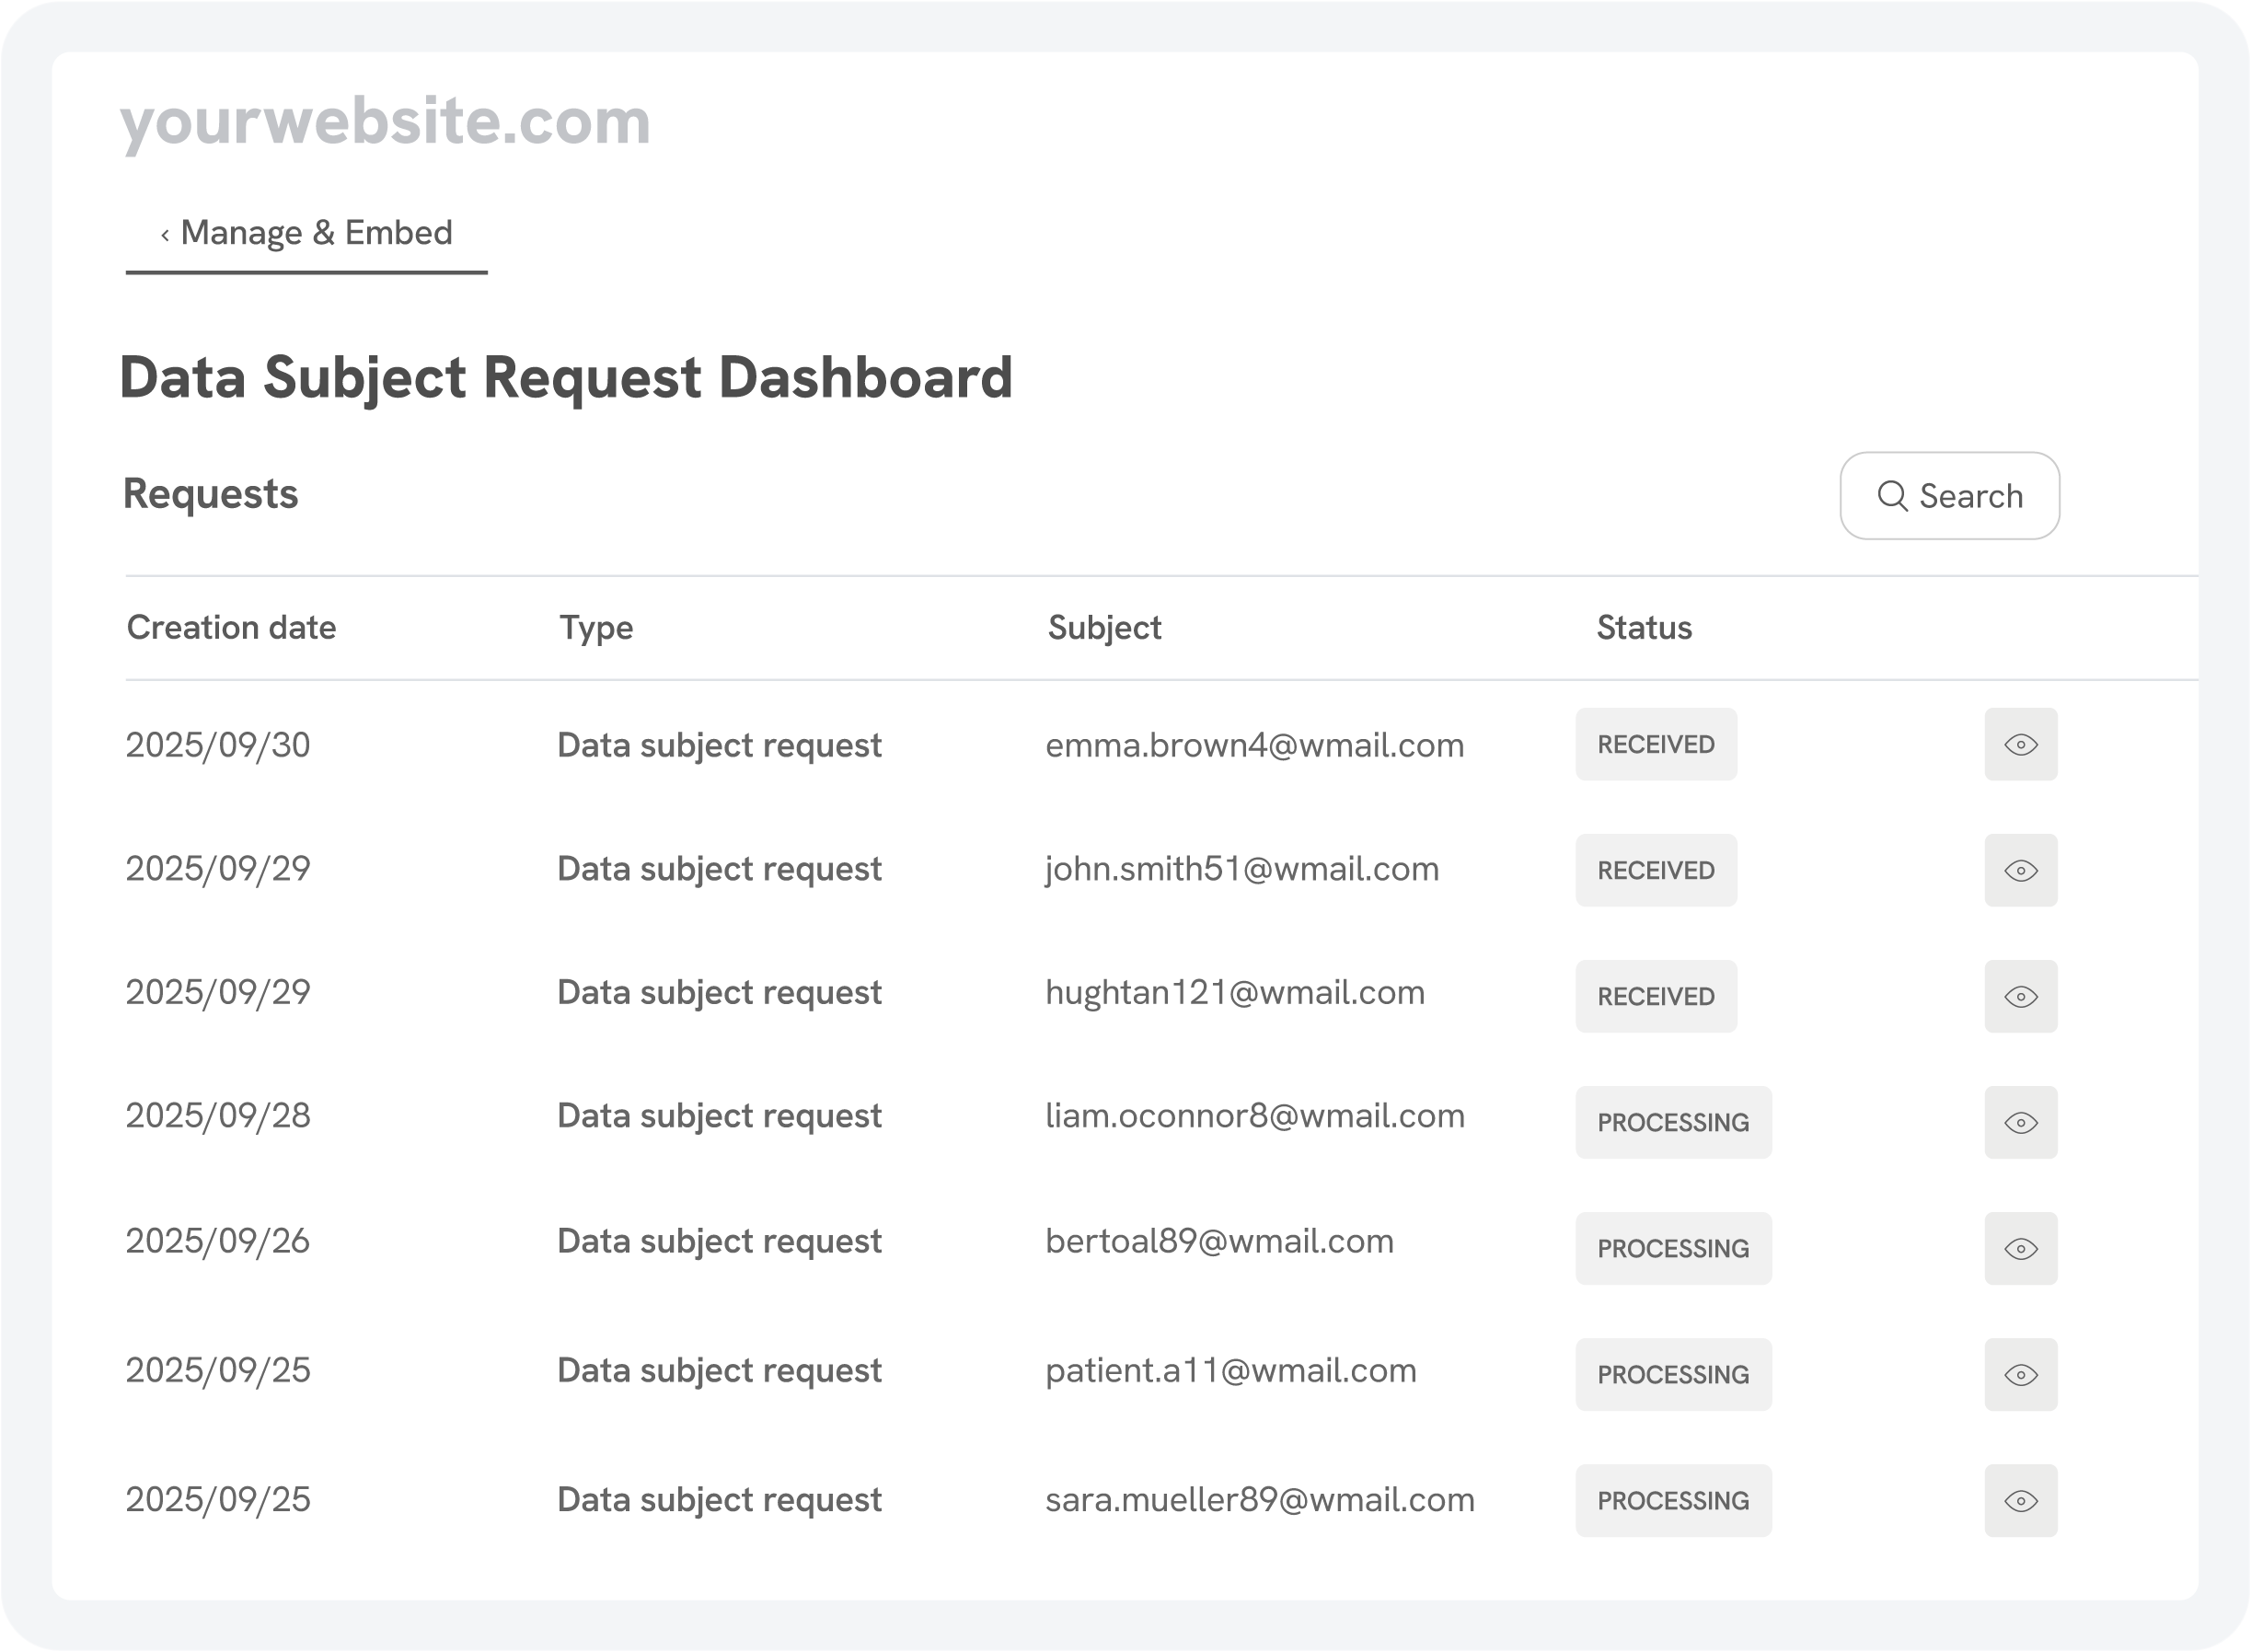The image size is (2251, 1652).
Task: Click PROCESSING badge for liam.oconnor8
Action: coord(1672,1123)
